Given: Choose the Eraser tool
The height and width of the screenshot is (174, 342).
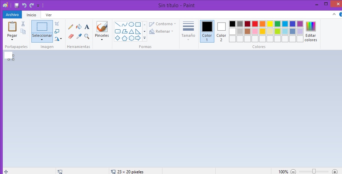Looking at the screenshot, I should 71,36.
